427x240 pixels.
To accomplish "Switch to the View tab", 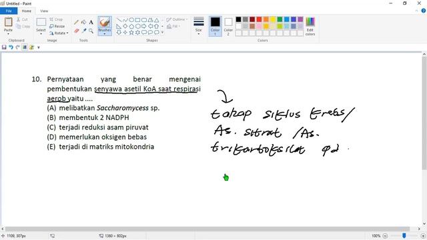I will coord(44,11).
